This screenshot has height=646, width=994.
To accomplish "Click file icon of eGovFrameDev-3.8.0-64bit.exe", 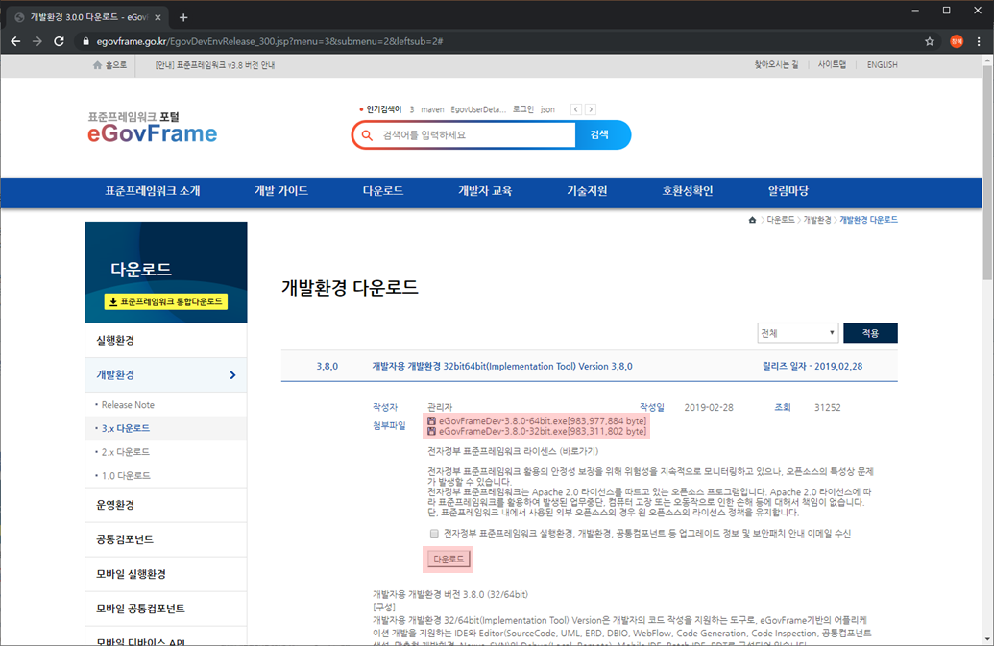I will [432, 421].
